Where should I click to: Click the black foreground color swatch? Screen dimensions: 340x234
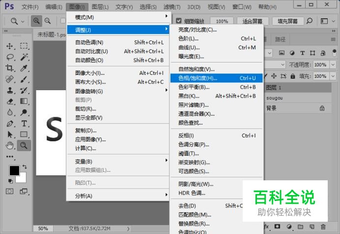[14, 170]
